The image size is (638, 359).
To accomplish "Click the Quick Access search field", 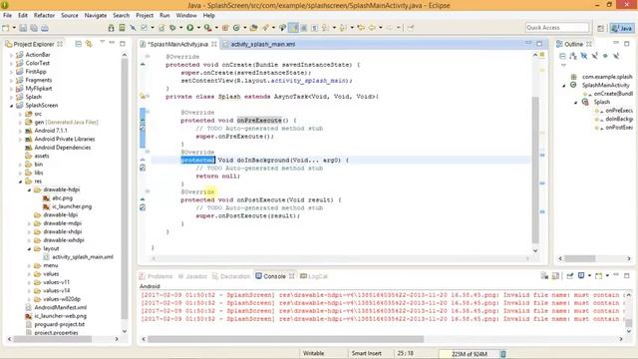I will pyautogui.click(x=557, y=28).
